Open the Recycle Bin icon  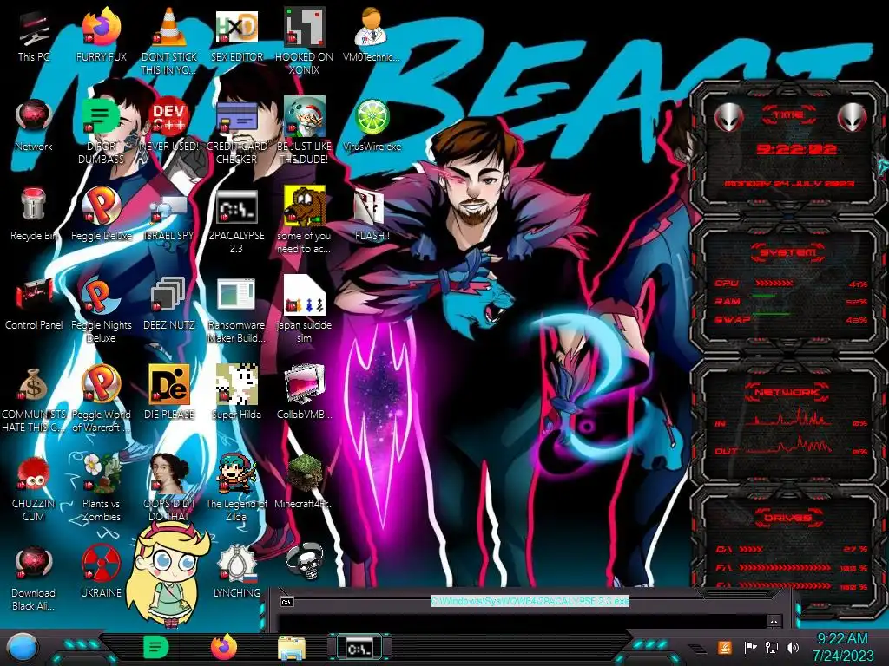34,214
